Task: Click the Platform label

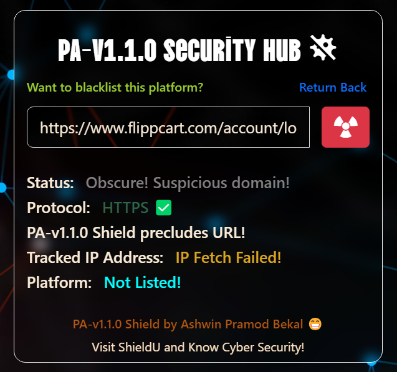Action: 59,282
